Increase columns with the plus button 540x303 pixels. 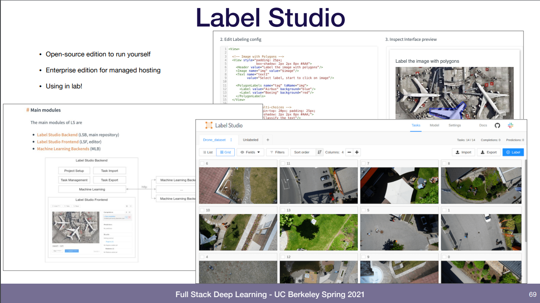point(357,152)
